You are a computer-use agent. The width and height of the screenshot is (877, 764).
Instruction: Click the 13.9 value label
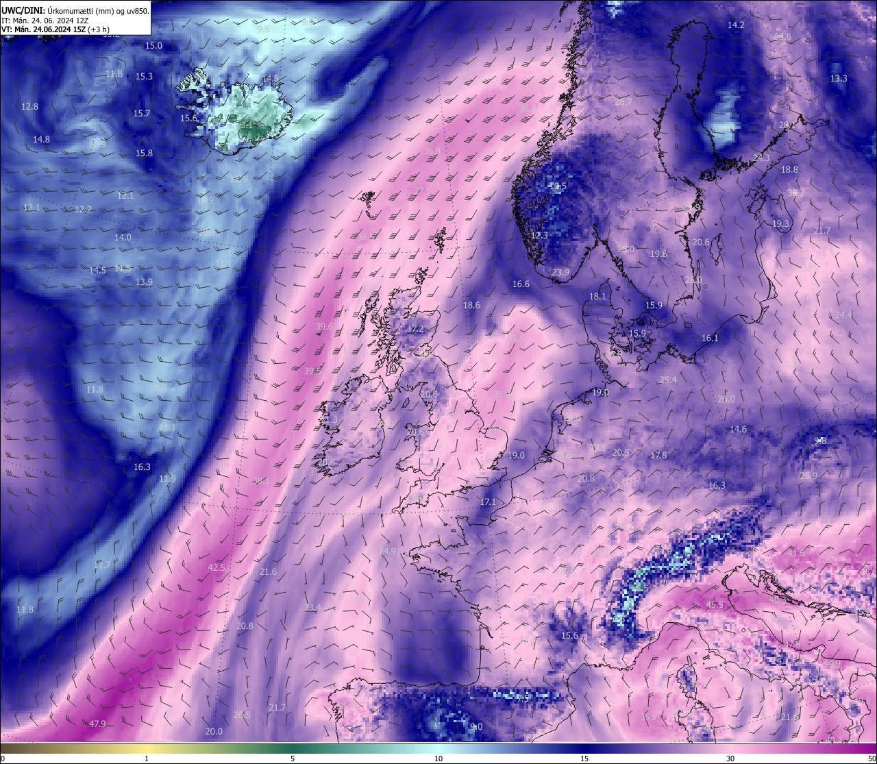pyautogui.click(x=144, y=282)
